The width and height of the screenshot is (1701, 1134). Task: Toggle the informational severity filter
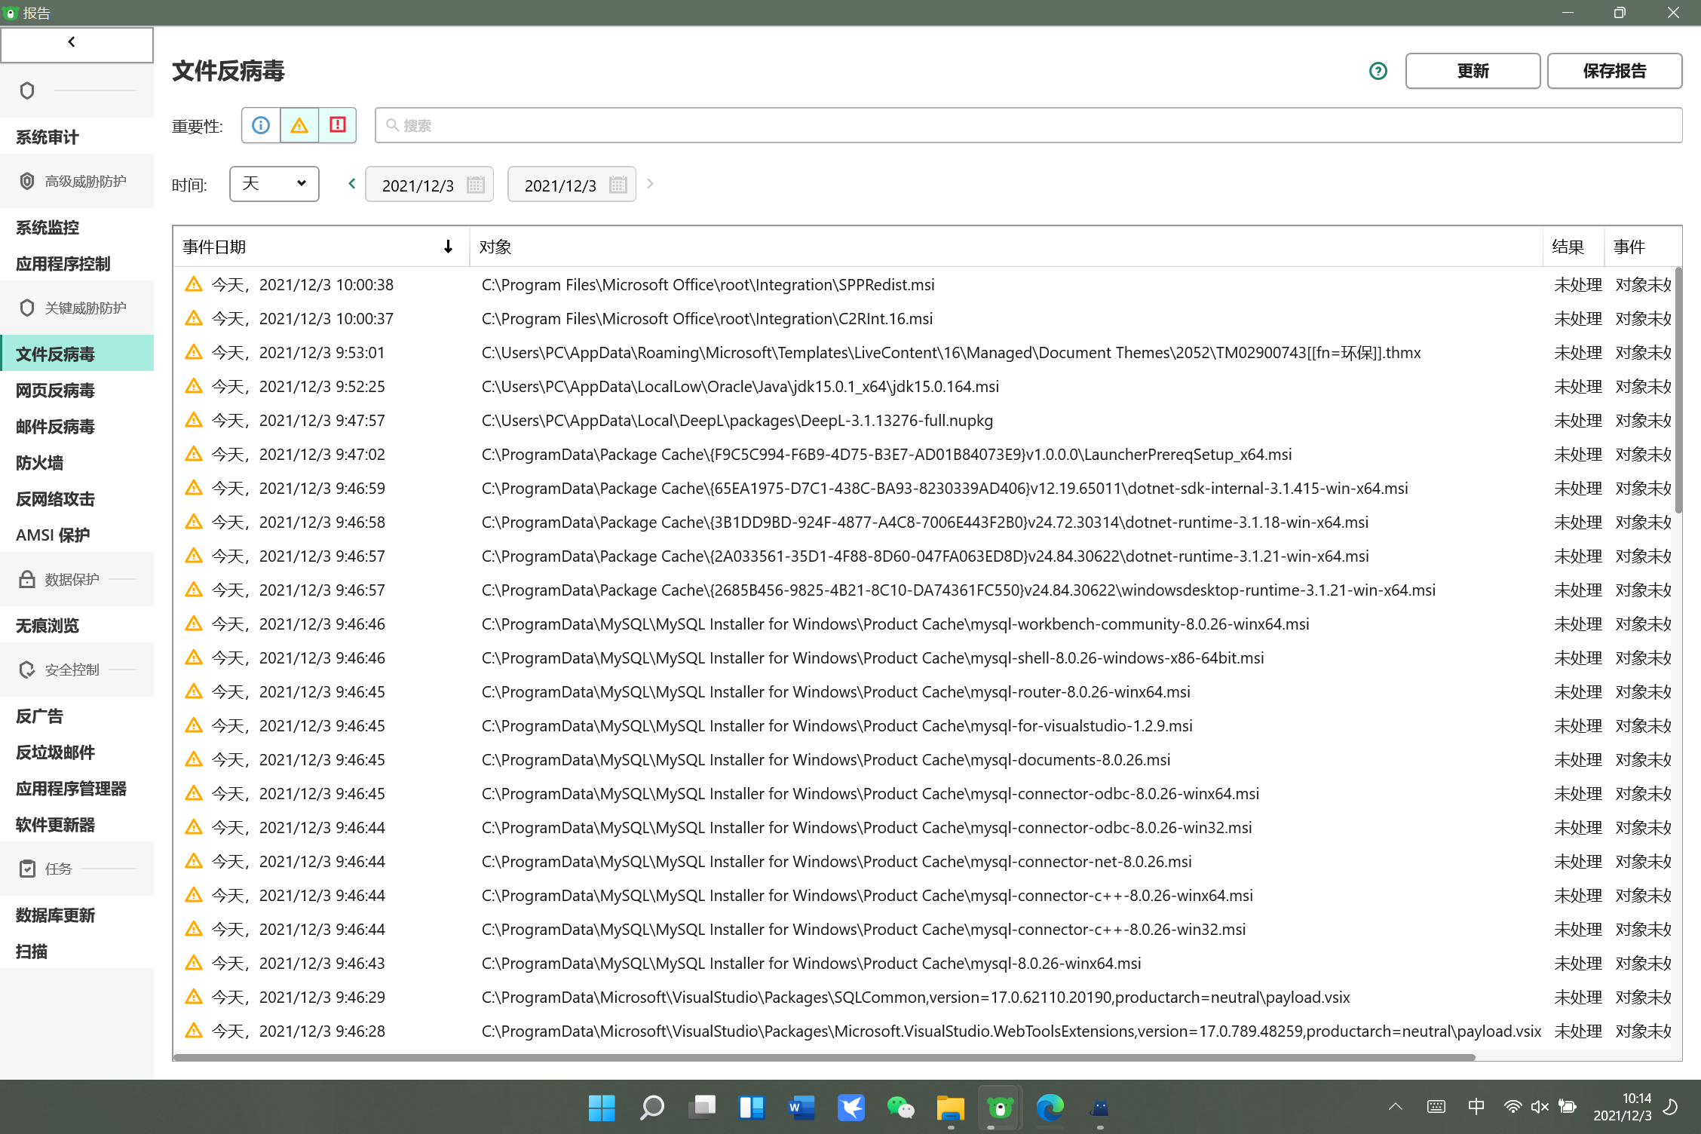[261, 125]
